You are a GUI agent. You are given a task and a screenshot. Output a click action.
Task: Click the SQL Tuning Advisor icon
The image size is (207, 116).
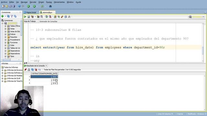coord(42,17)
